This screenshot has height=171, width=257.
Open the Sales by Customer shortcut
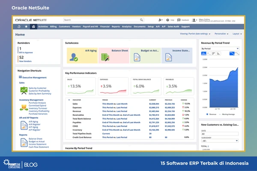(x=38, y=88)
